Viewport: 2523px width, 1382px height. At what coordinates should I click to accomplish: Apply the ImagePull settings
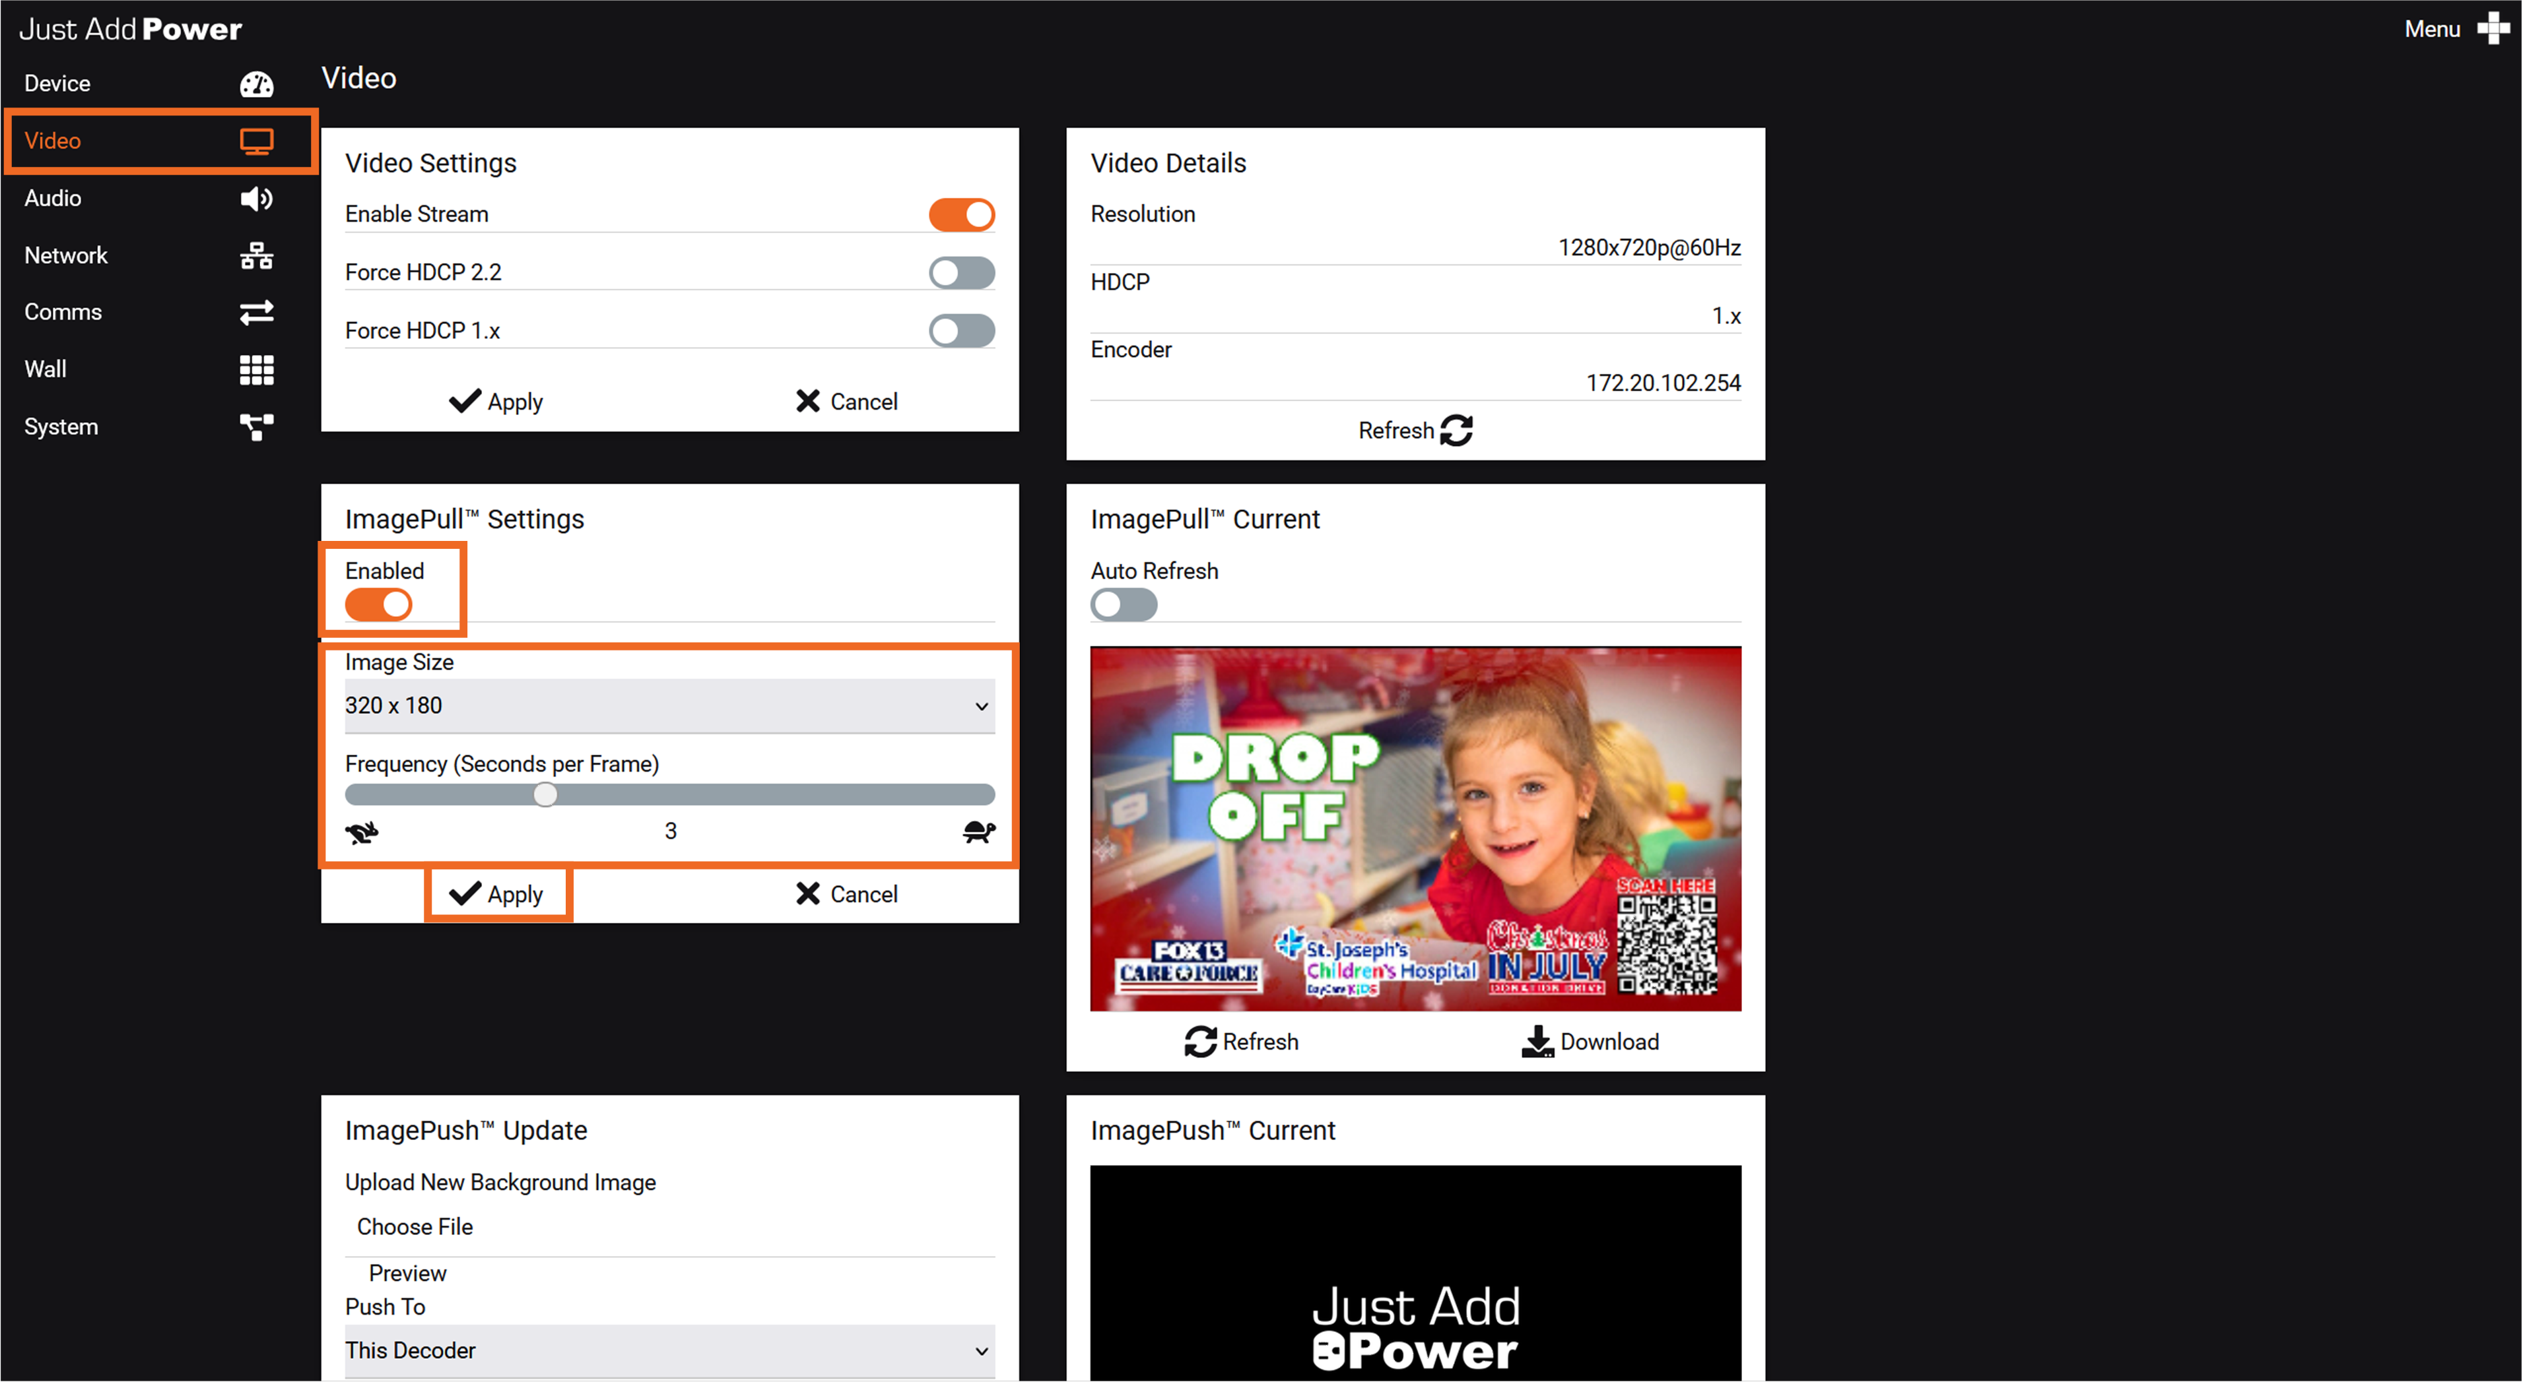click(496, 894)
